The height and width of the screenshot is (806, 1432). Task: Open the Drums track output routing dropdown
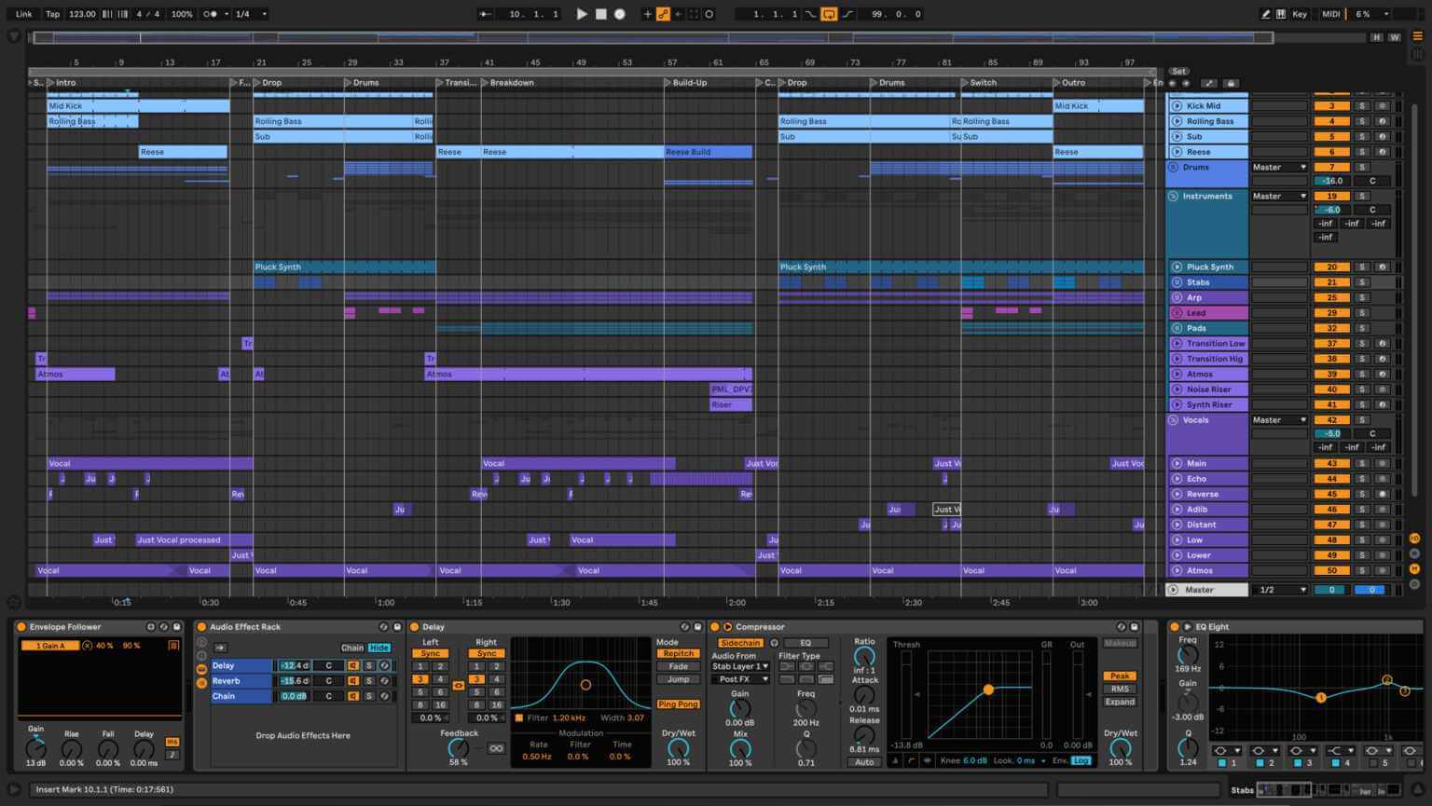[1279, 168]
